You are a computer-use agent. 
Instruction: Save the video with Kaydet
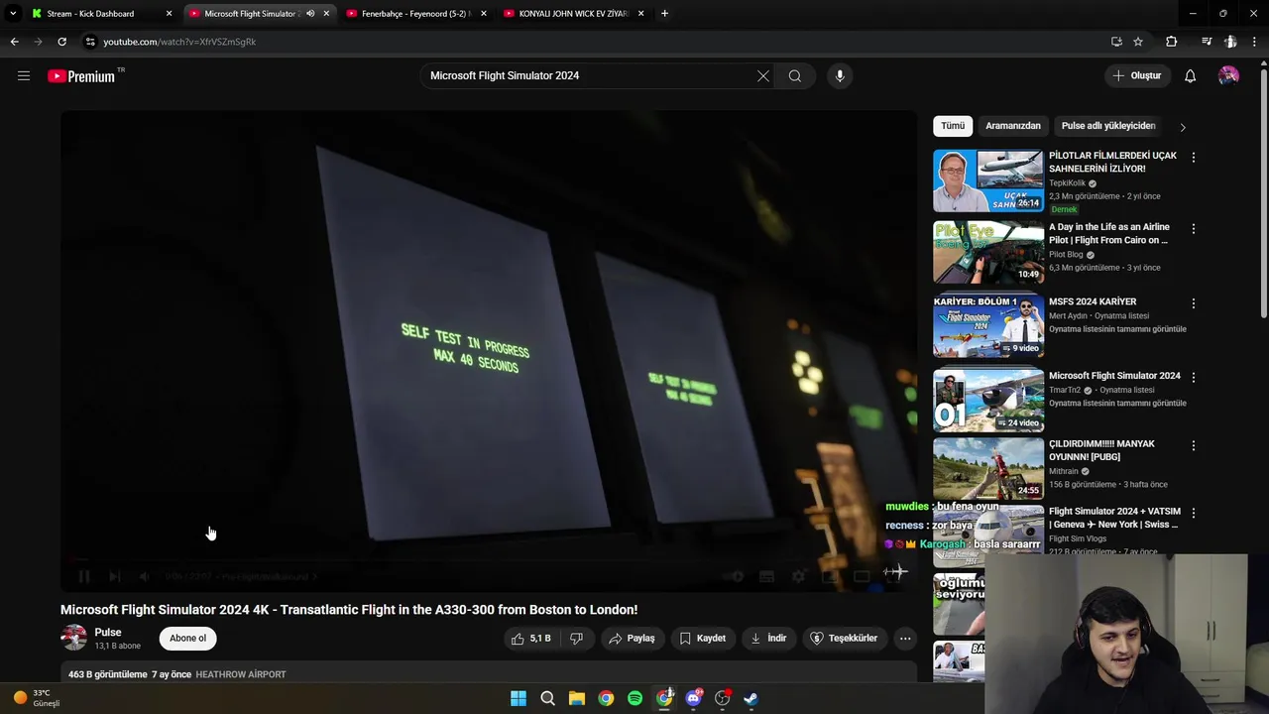click(702, 639)
